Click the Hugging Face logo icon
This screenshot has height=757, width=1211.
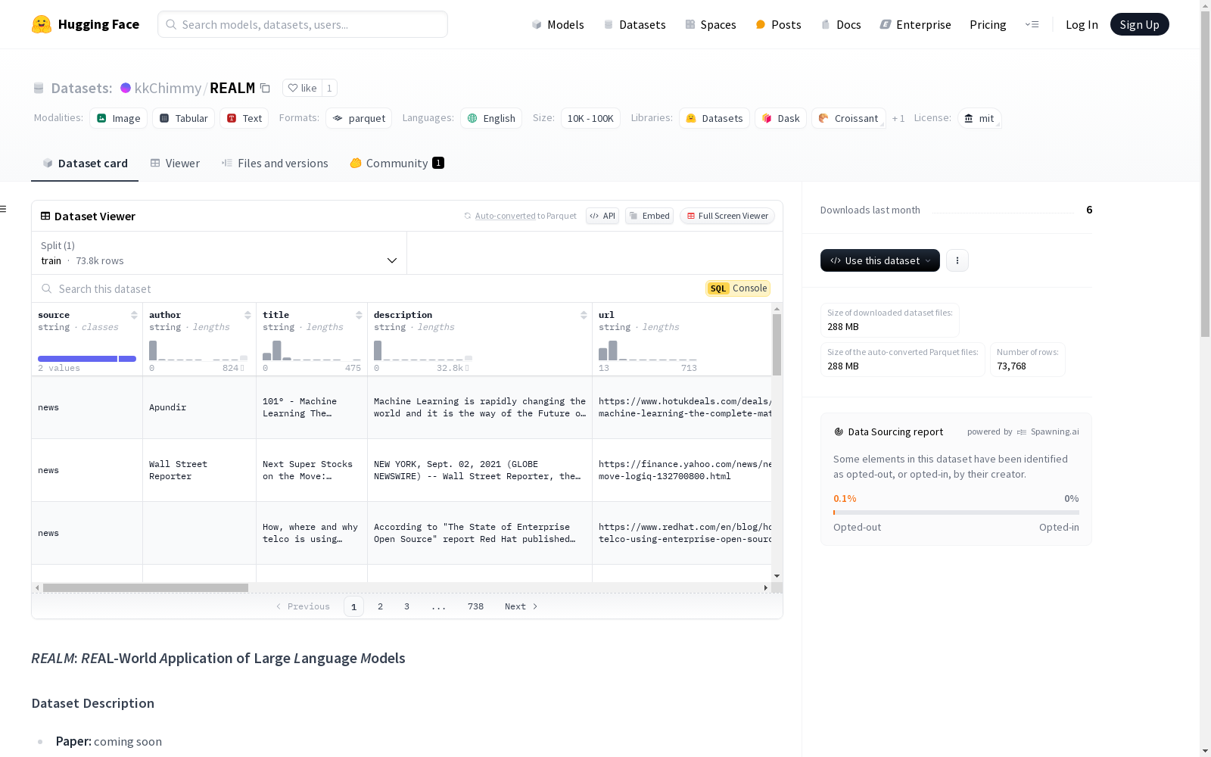tap(42, 24)
